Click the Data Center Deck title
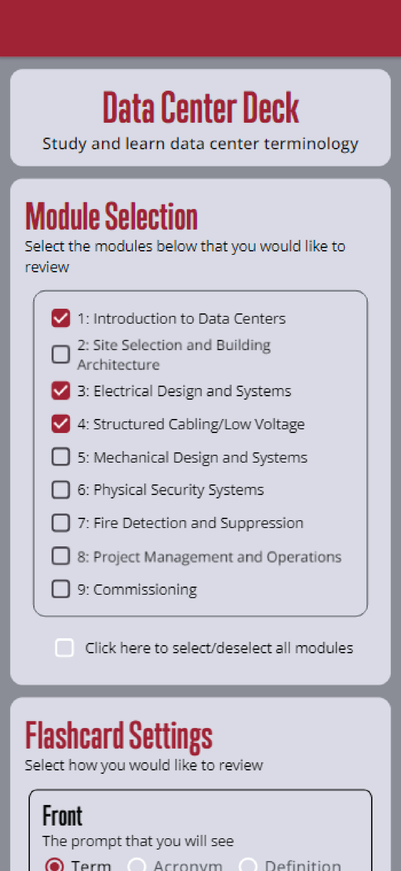The height and width of the screenshot is (871, 401). [200, 107]
